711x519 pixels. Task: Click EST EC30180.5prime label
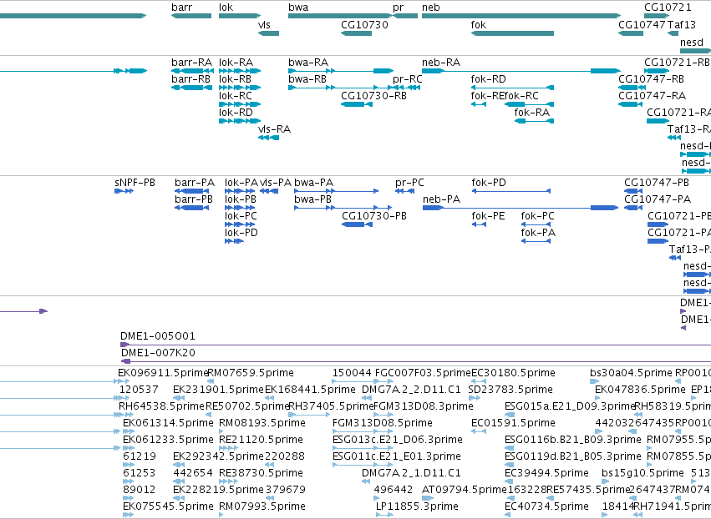(513, 373)
